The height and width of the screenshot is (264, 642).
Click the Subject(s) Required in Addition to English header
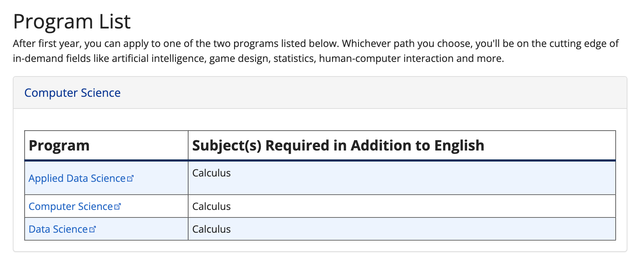pos(338,145)
